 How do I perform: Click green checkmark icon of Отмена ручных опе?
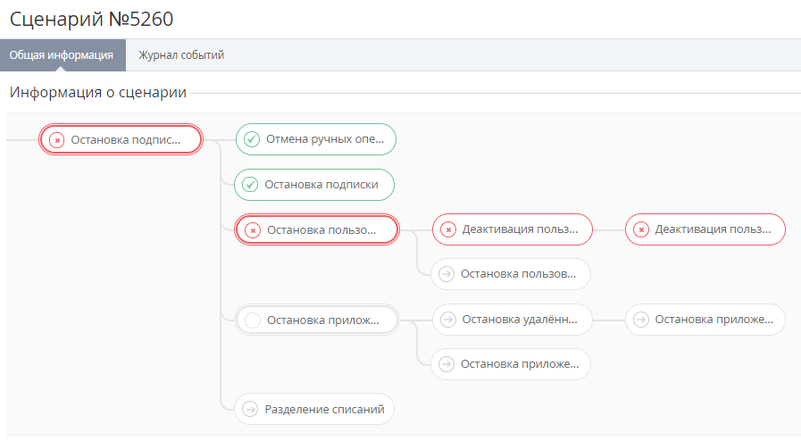252,139
